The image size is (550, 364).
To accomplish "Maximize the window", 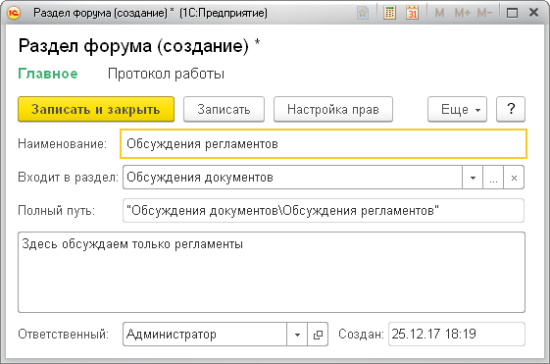I will pyautogui.click(x=512, y=13).
